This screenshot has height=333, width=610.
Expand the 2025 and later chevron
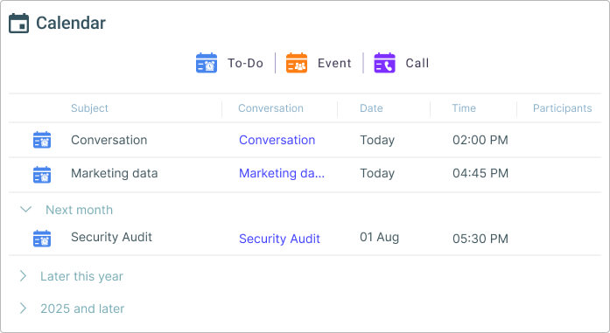click(x=24, y=309)
